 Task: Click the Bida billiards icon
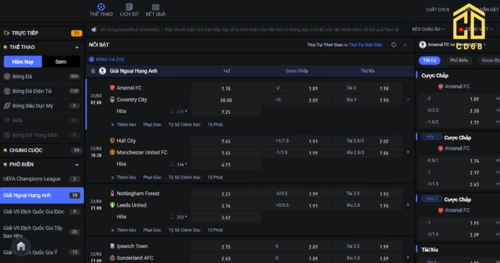tap(7, 120)
